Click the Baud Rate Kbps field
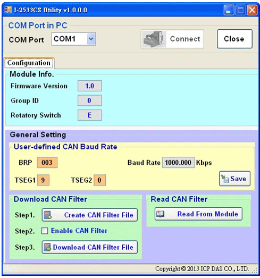Screen dimensions: 260x278 pos(178,163)
